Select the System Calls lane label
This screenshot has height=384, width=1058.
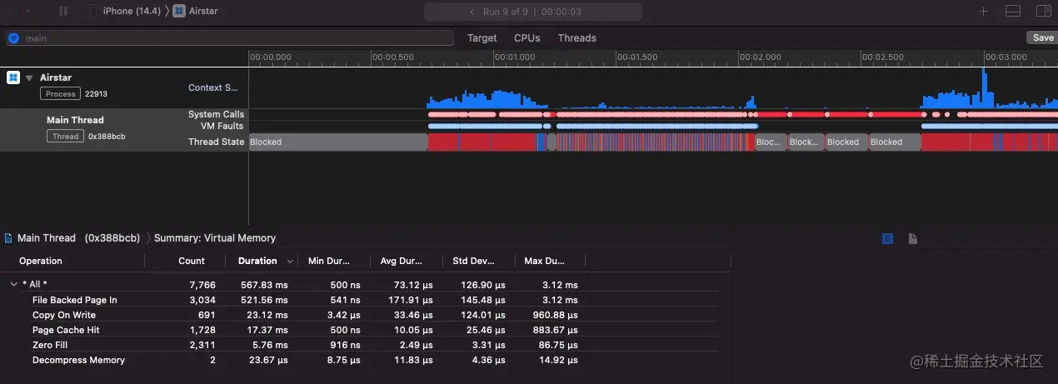click(x=217, y=114)
